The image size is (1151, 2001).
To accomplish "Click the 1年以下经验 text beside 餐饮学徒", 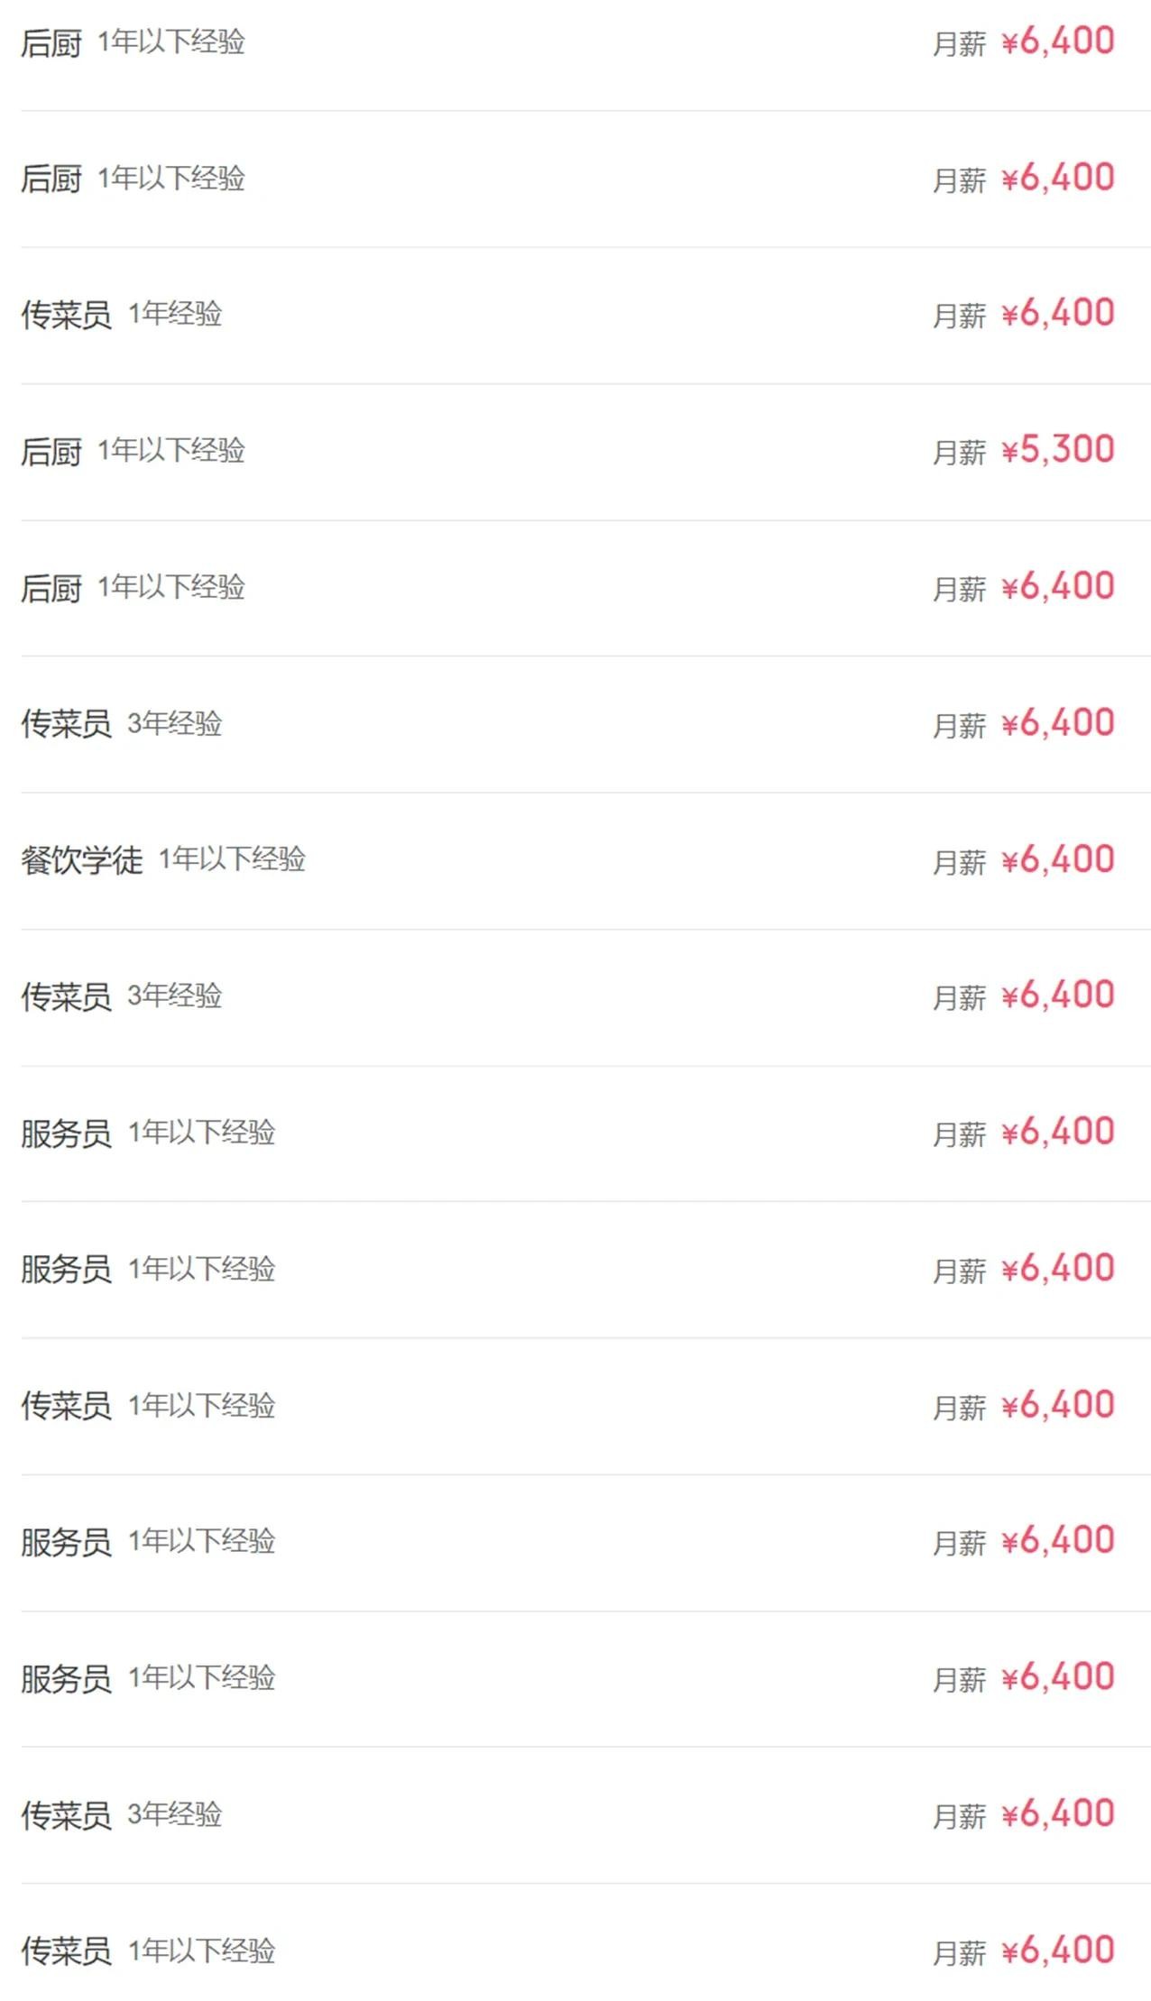I will tap(232, 859).
